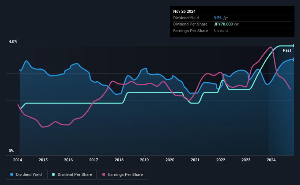This screenshot has width=300, height=185.
Task: Click the 2024 x-axis label
Action: point(271,160)
